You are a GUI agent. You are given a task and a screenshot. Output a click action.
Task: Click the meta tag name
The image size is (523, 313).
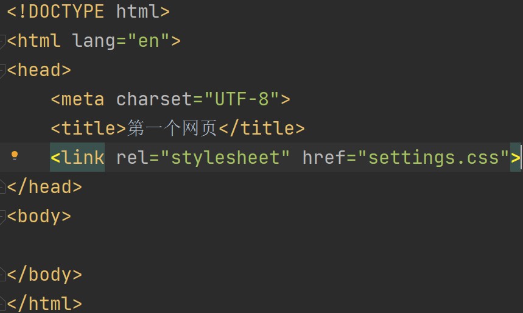pos(83,99)
